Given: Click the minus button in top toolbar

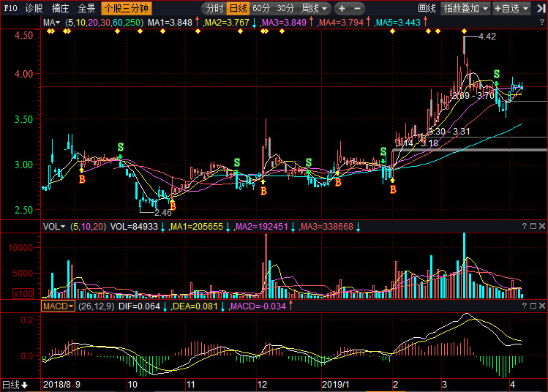Looking at the screenshot, I should tap(356, 9).
